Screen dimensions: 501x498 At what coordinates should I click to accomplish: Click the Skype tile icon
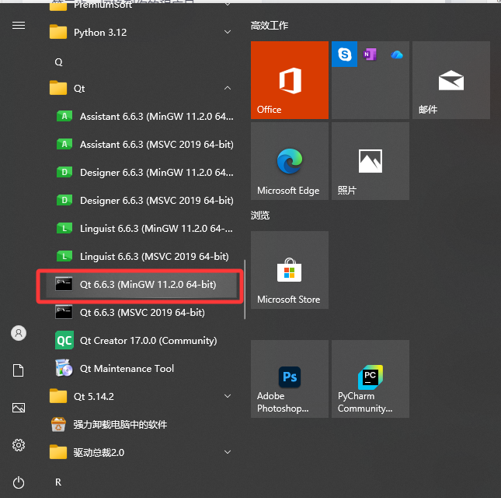point(344,54)
